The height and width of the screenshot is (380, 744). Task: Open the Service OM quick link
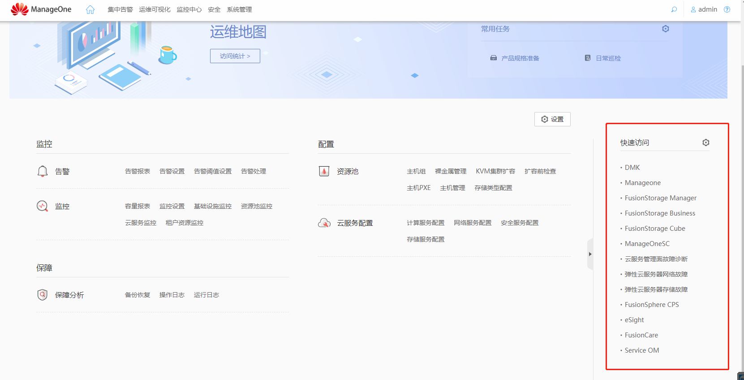click(x=642, y=350)
